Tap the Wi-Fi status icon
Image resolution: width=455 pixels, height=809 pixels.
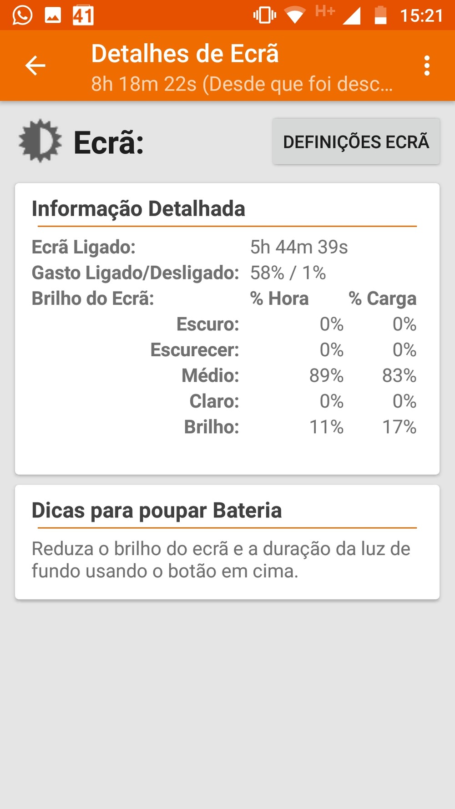point(295,15)
